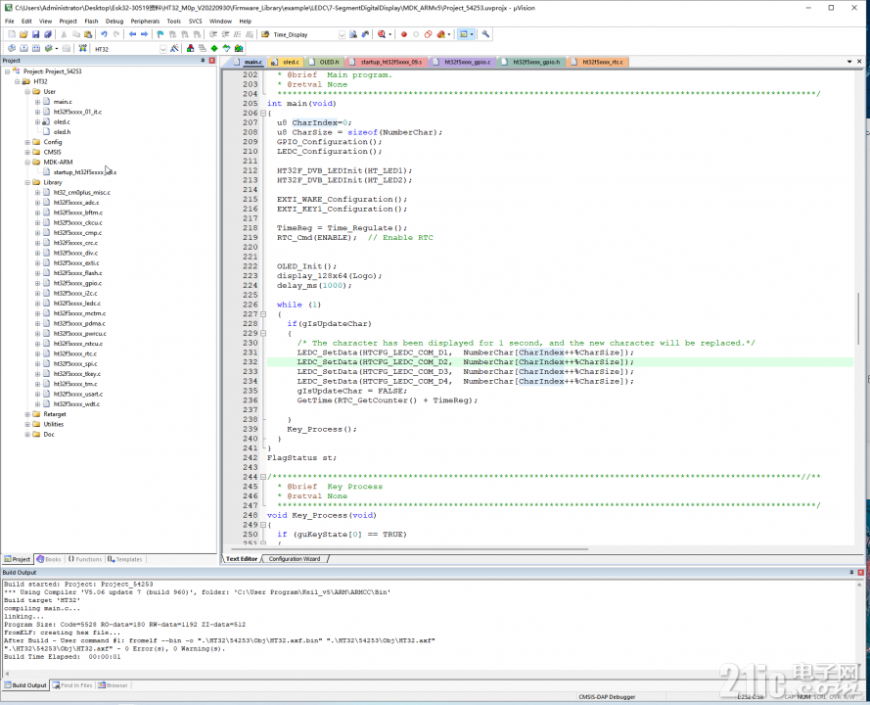Open the startup_ht32f5xxxx_09.s editor tab
This screenshot has width=870, height=705.
[x=387, y=62]
